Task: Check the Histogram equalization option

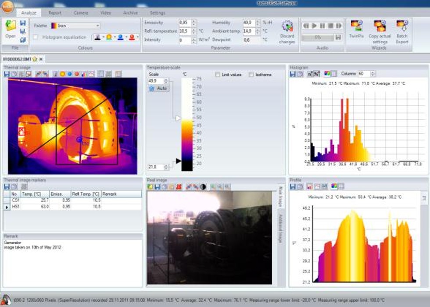Action: 36,37
